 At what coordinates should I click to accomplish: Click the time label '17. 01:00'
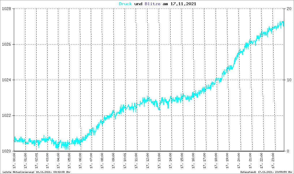pos(25,161)
